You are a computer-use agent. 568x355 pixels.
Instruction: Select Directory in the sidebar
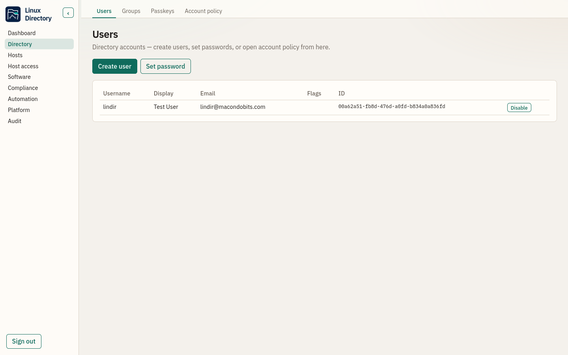39,44
